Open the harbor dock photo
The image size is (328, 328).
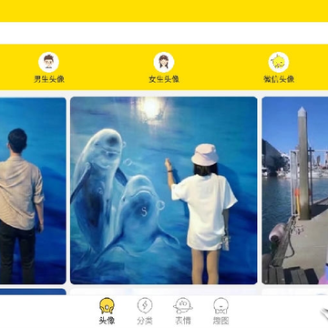[295, 190]
